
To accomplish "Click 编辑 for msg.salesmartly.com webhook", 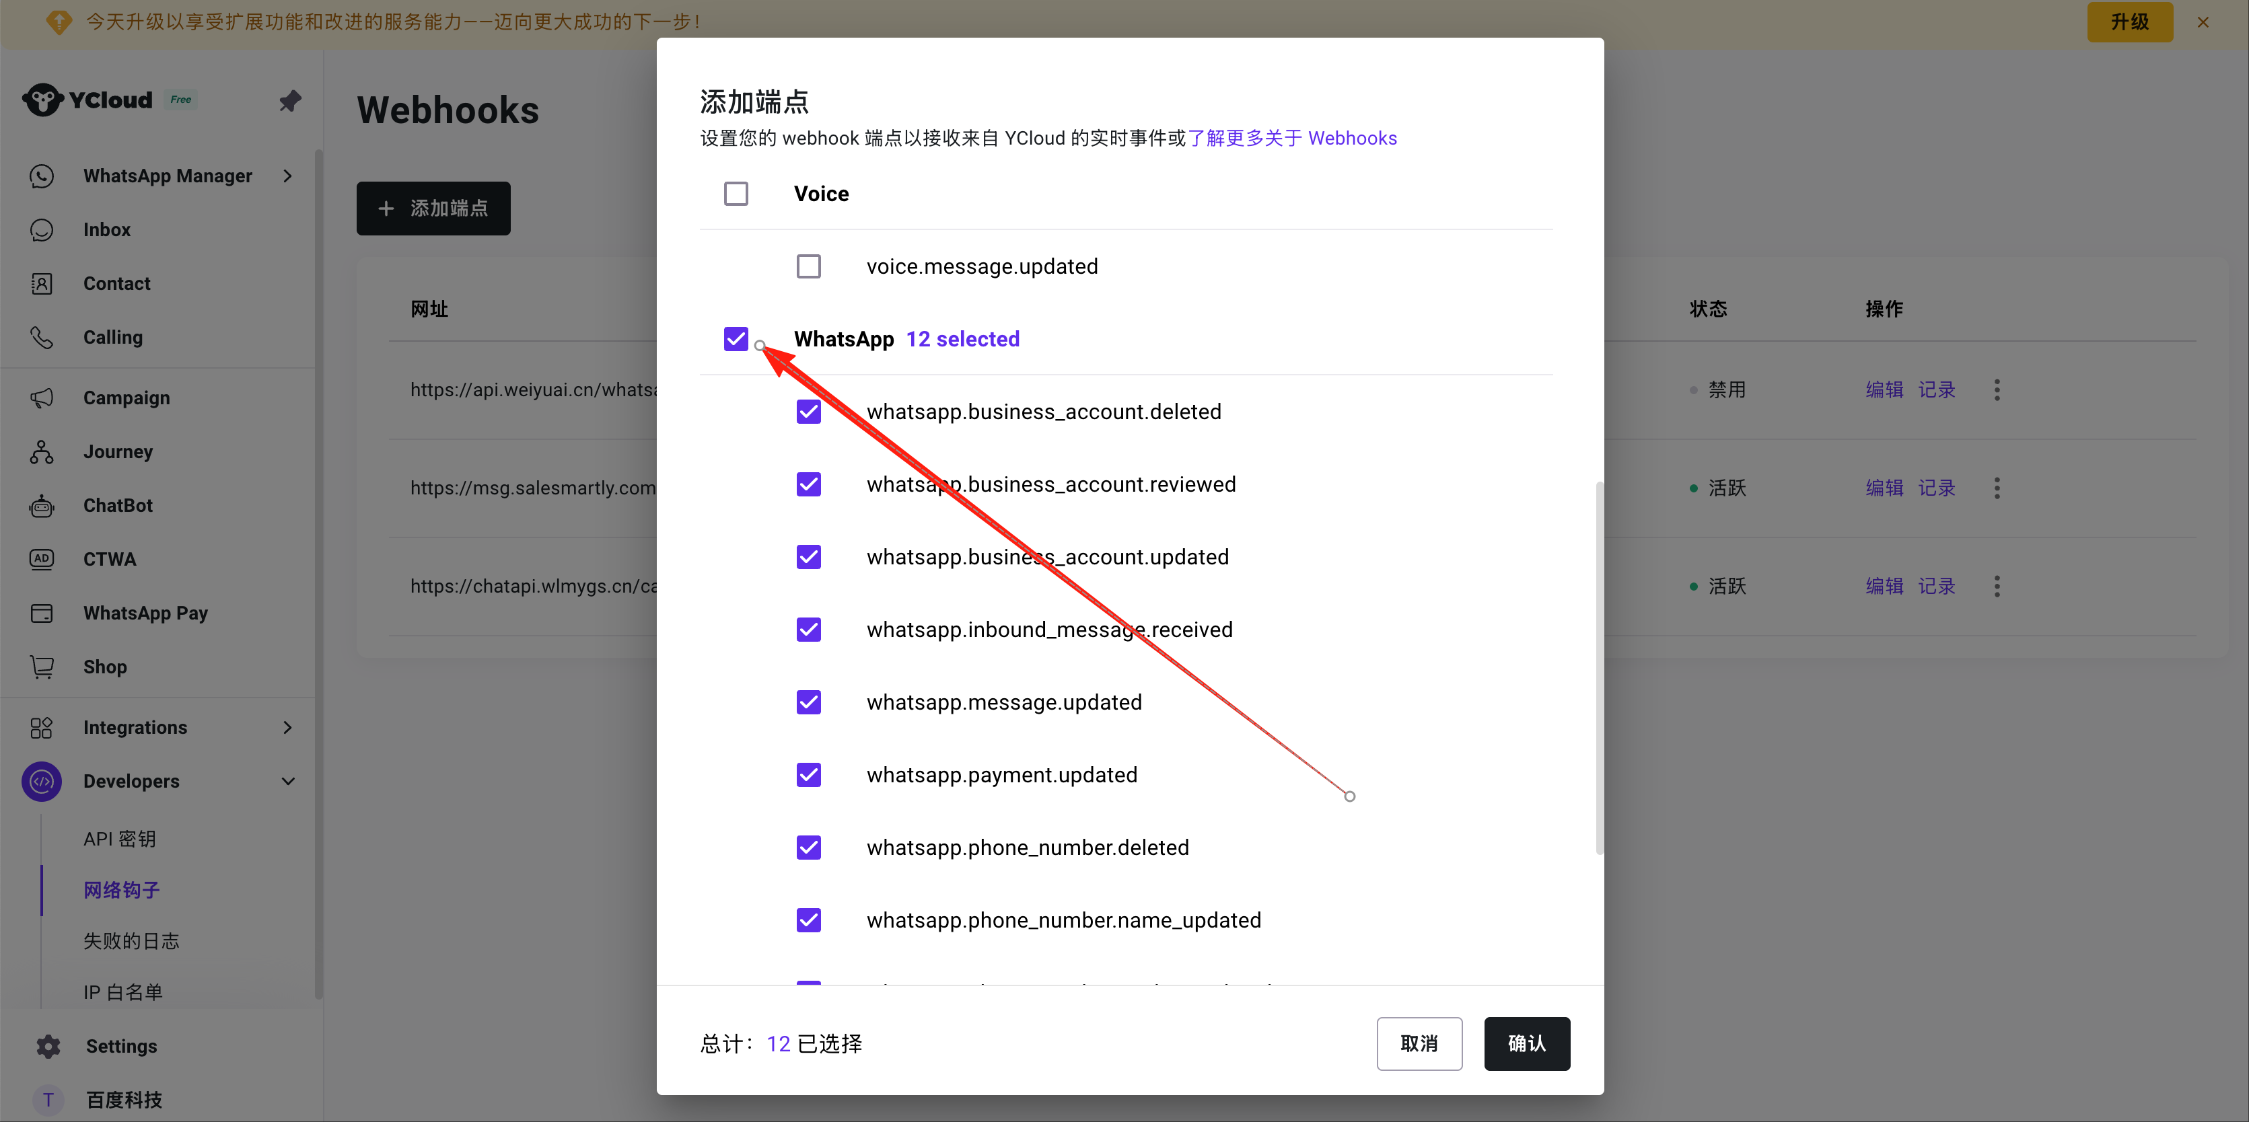I will 1884,488.
